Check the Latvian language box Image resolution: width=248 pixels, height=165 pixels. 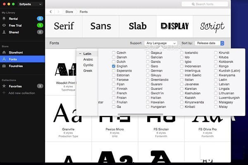216,84
